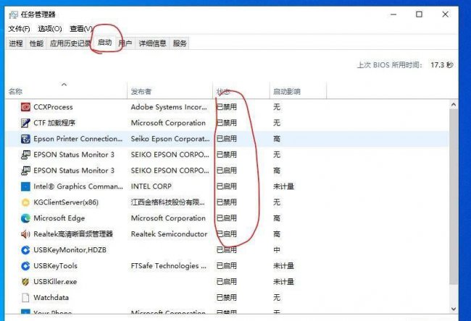Select Epson Printer Connection entry name
This screenshot has width=471, height=321.
point(78,139)
